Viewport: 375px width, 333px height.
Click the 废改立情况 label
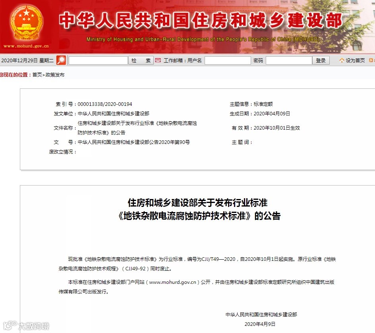point(62,152)
